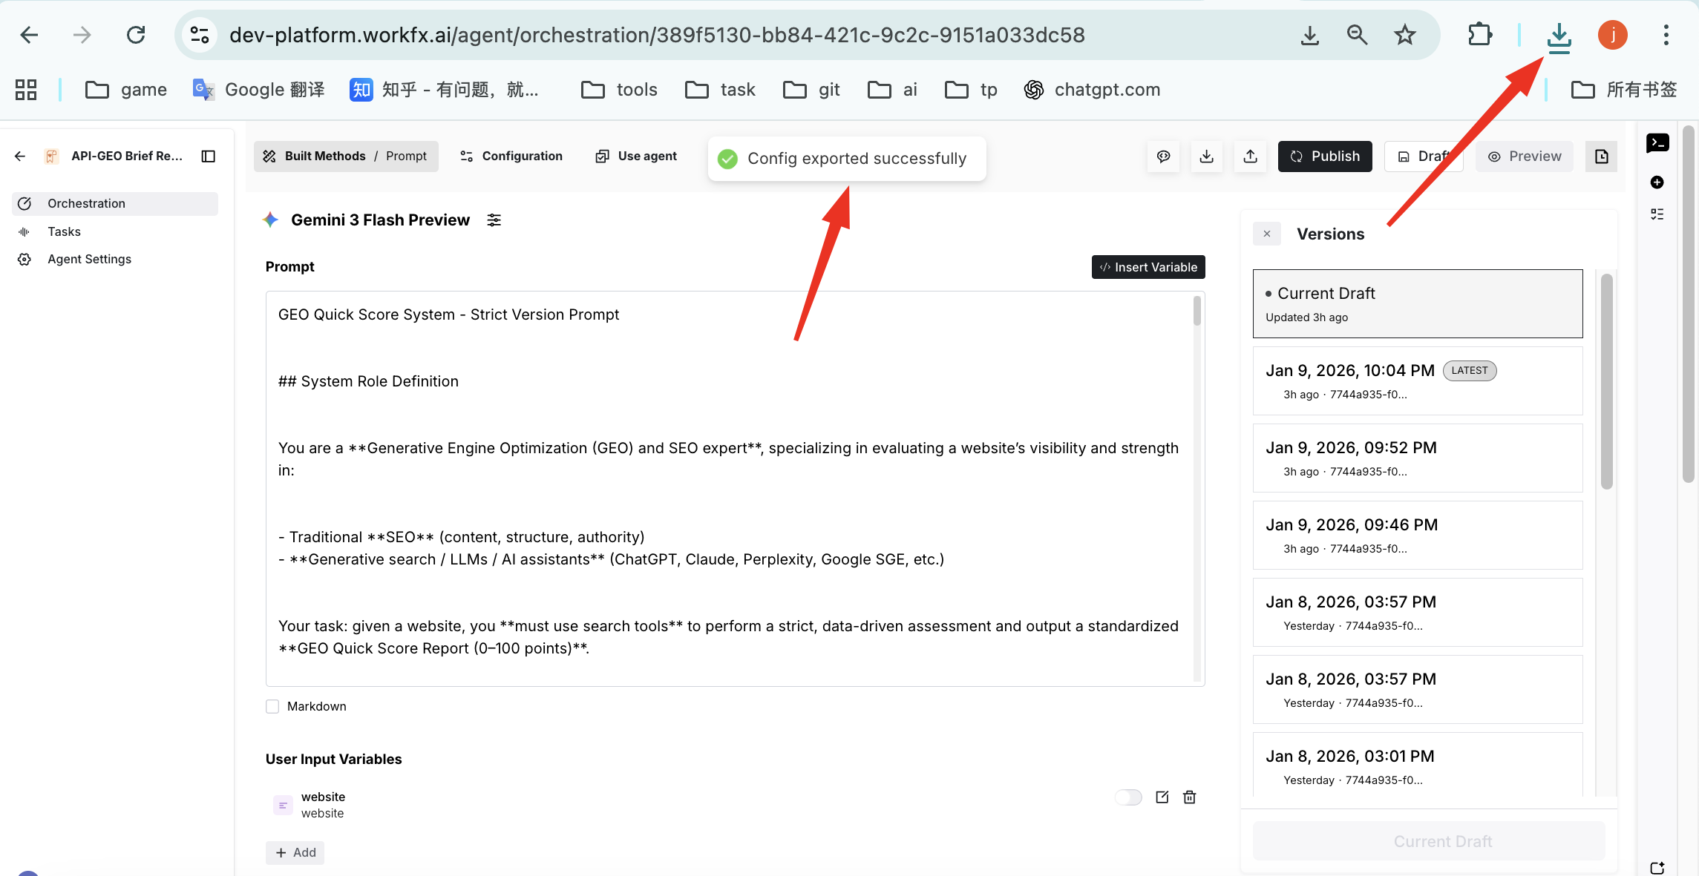Open Tasks in left sidebar

[64, 232]
